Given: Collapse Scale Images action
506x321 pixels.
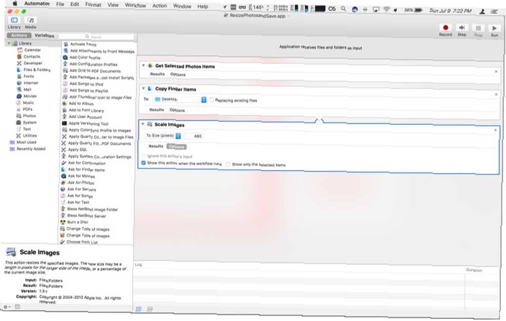Looking at the screenshot, I should (x=143, y=124).
